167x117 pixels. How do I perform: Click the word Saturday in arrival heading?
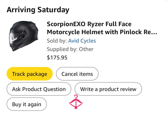53,10
